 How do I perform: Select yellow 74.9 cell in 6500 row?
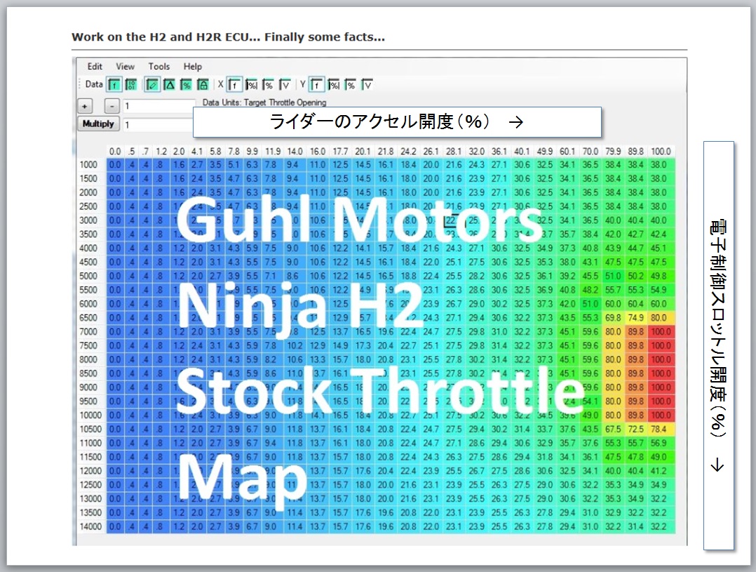pyautogui.click(x=635, y=318)
